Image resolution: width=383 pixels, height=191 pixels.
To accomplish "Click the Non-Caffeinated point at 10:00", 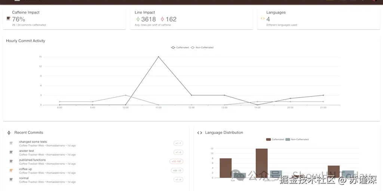I will coord(126,95).
